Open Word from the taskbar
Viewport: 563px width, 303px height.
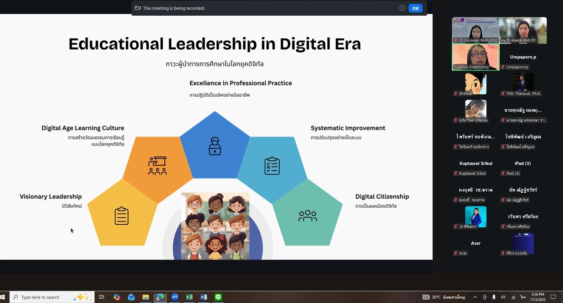[204, 297]
